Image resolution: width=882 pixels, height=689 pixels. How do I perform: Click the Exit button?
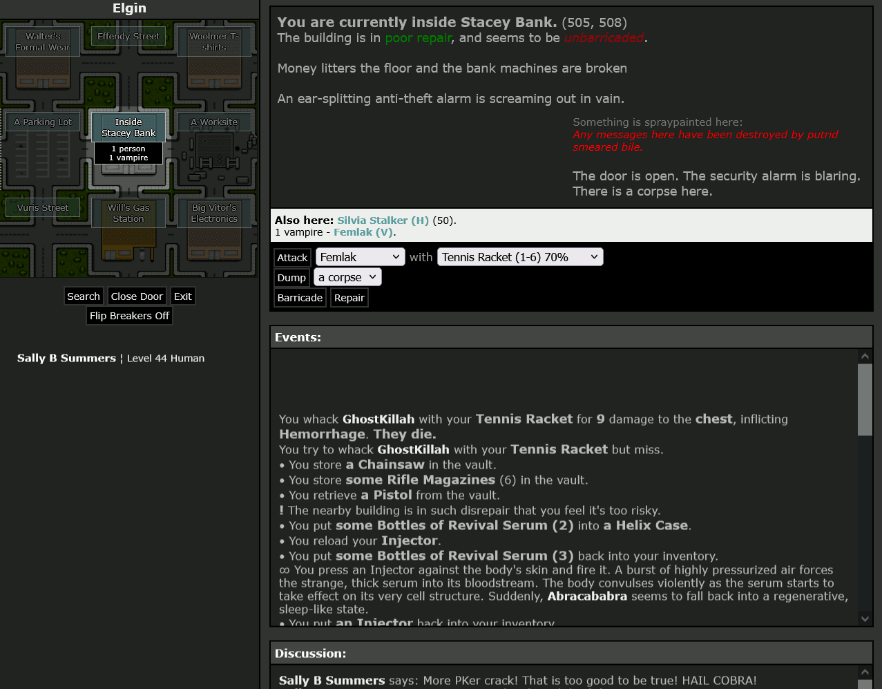tap(182, 296)
